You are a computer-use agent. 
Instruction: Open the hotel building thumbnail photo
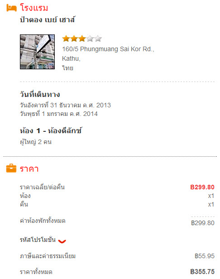38,52
